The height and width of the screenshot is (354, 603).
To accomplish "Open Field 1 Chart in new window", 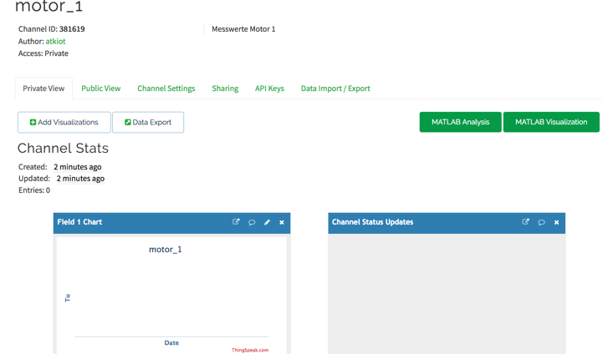I will pyautogui.click(x=236, y=222).
